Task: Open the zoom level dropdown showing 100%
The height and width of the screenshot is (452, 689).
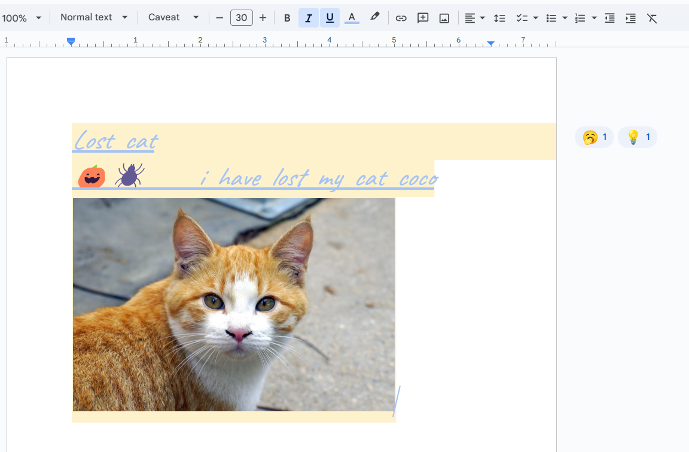Action: tap(22, 18)
